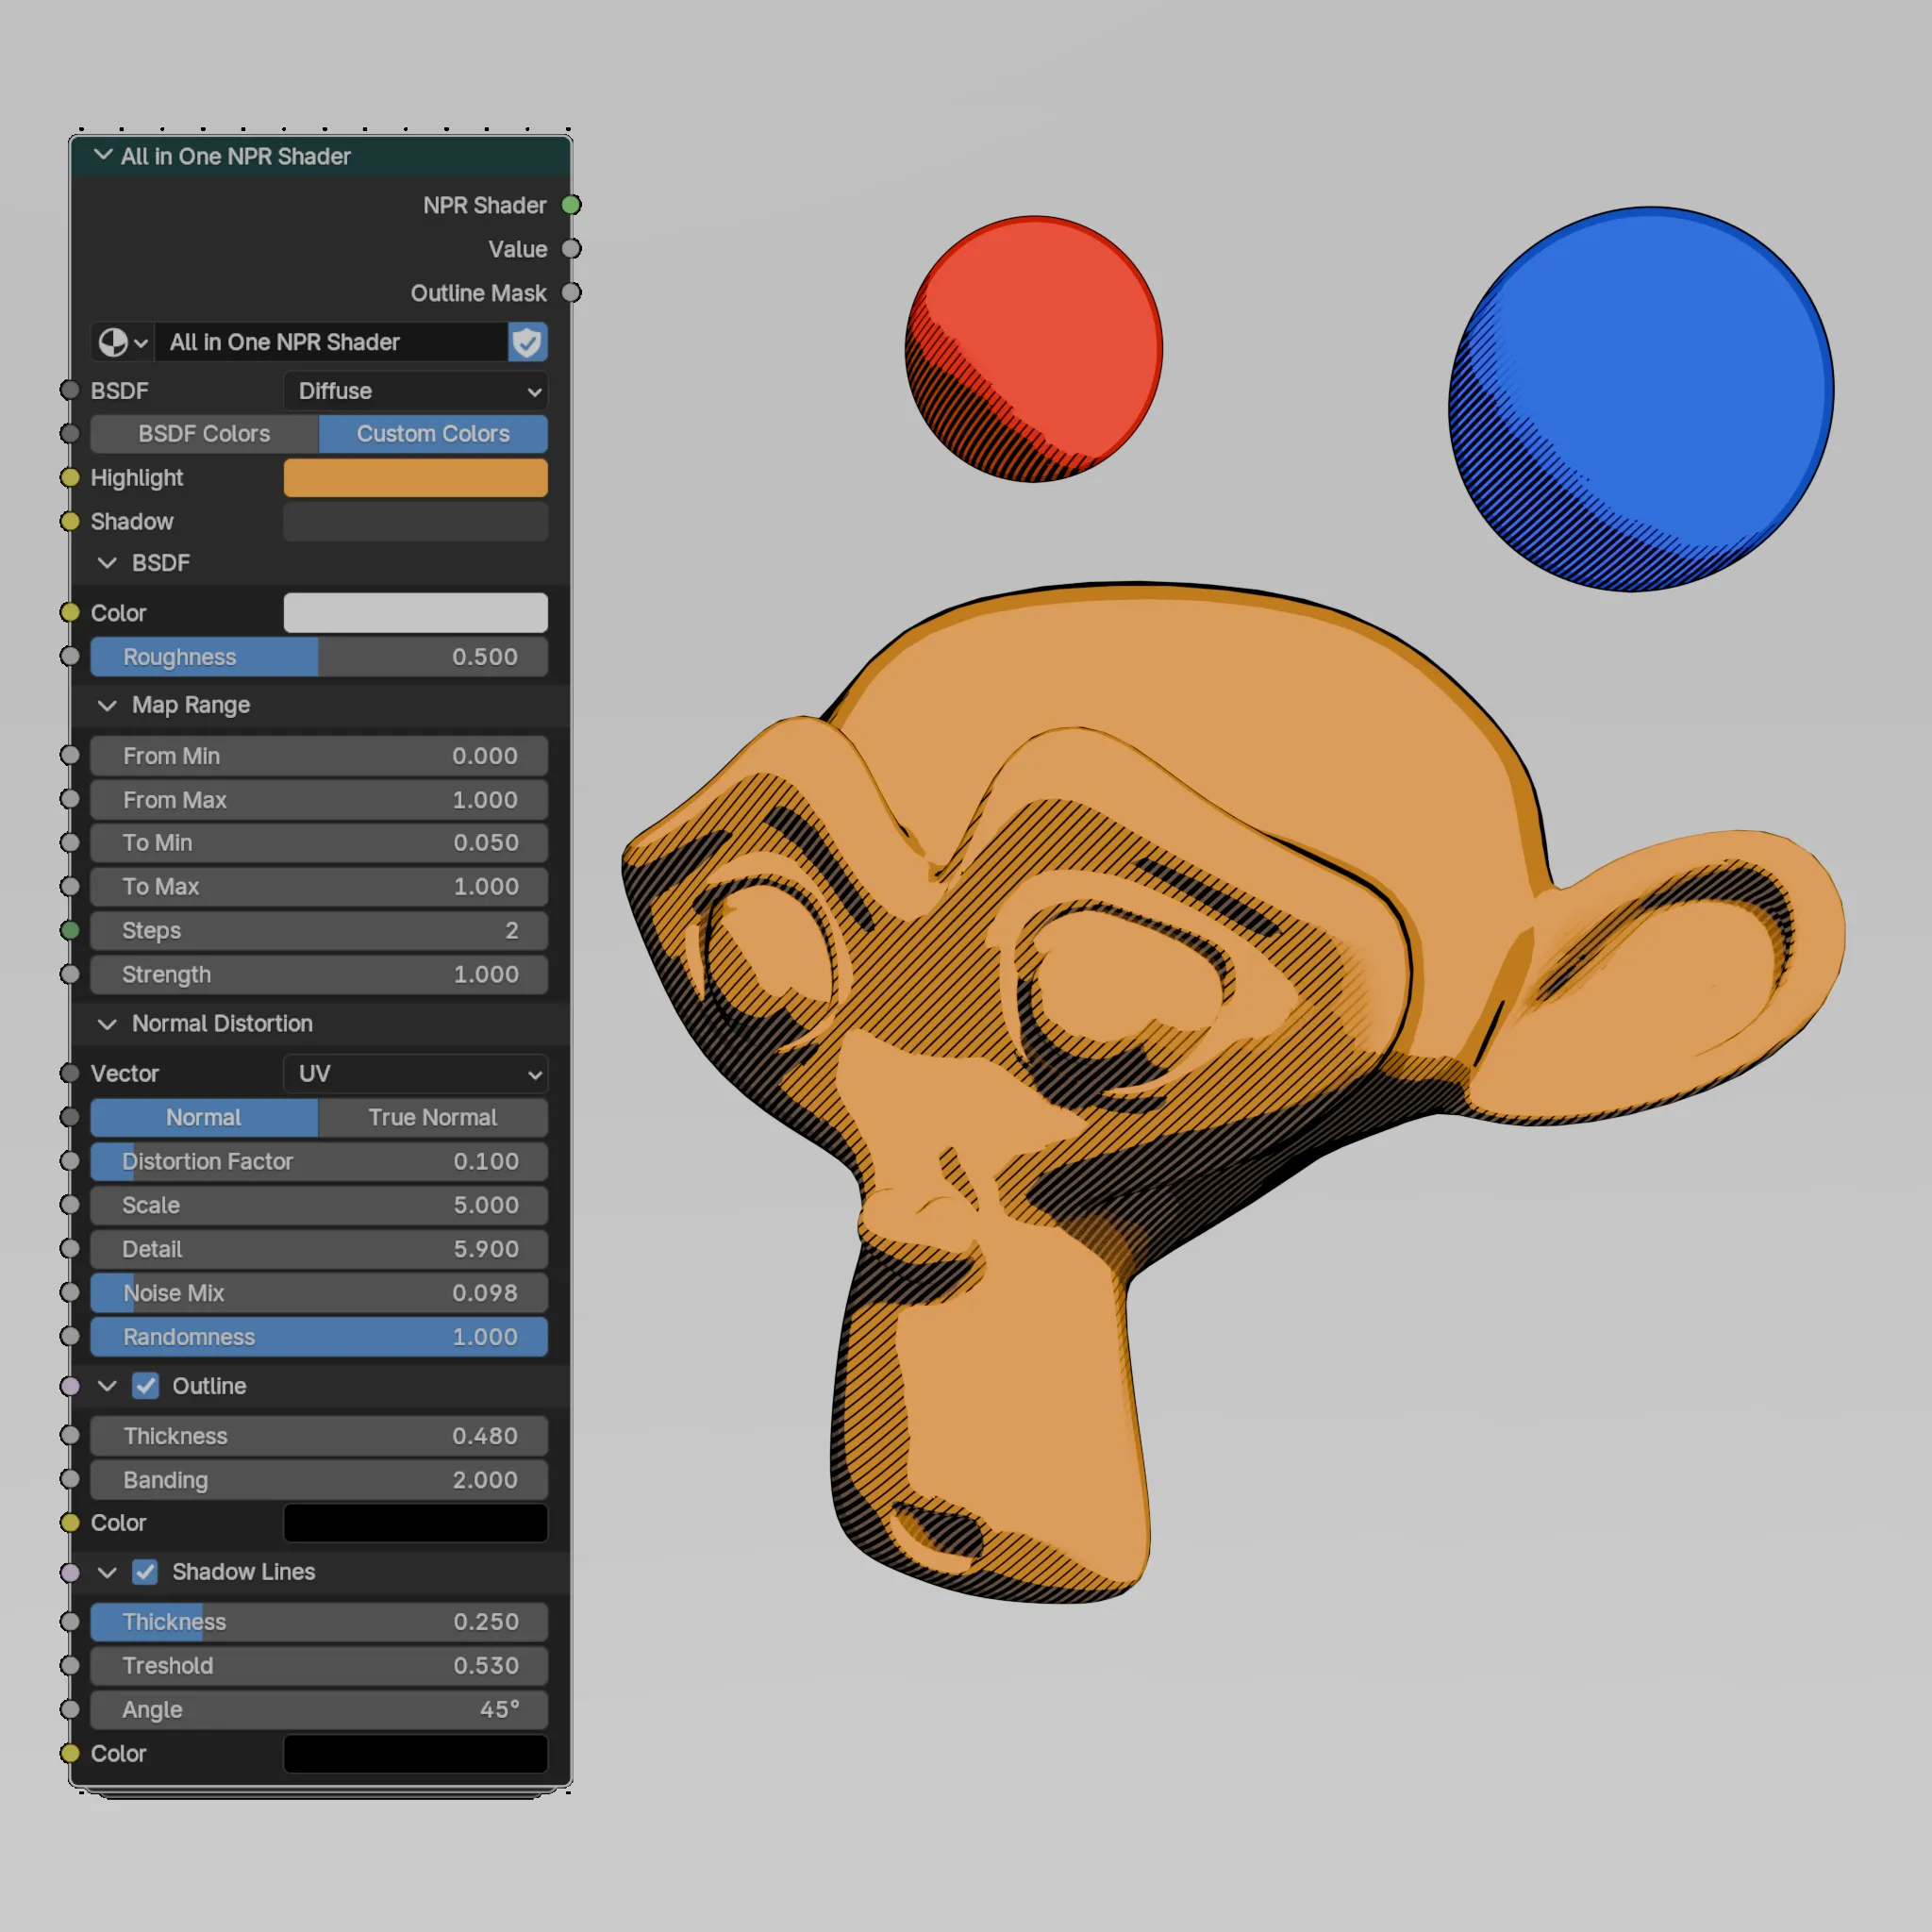This screenshot has width=1932, height=1932.
Task: Collapse the Outline section chevron
Action: pyautogui.click(x=107, y=1387)
